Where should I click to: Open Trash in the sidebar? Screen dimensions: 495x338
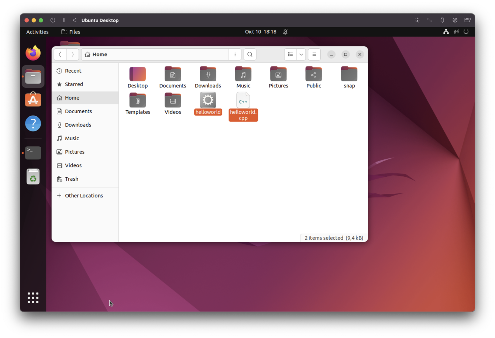pos(72,179)
